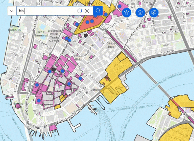Click the blue point just above Bridge St
The height and width of the screenshot is (141, 194).
tap(39, 100)
